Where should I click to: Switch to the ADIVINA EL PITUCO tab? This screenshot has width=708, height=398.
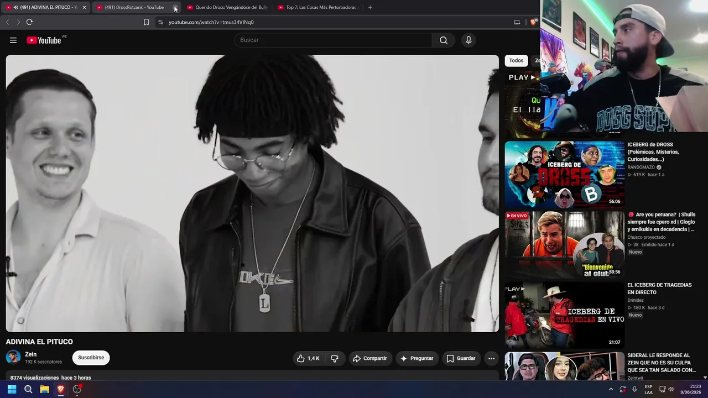click(x=45, y=7)
